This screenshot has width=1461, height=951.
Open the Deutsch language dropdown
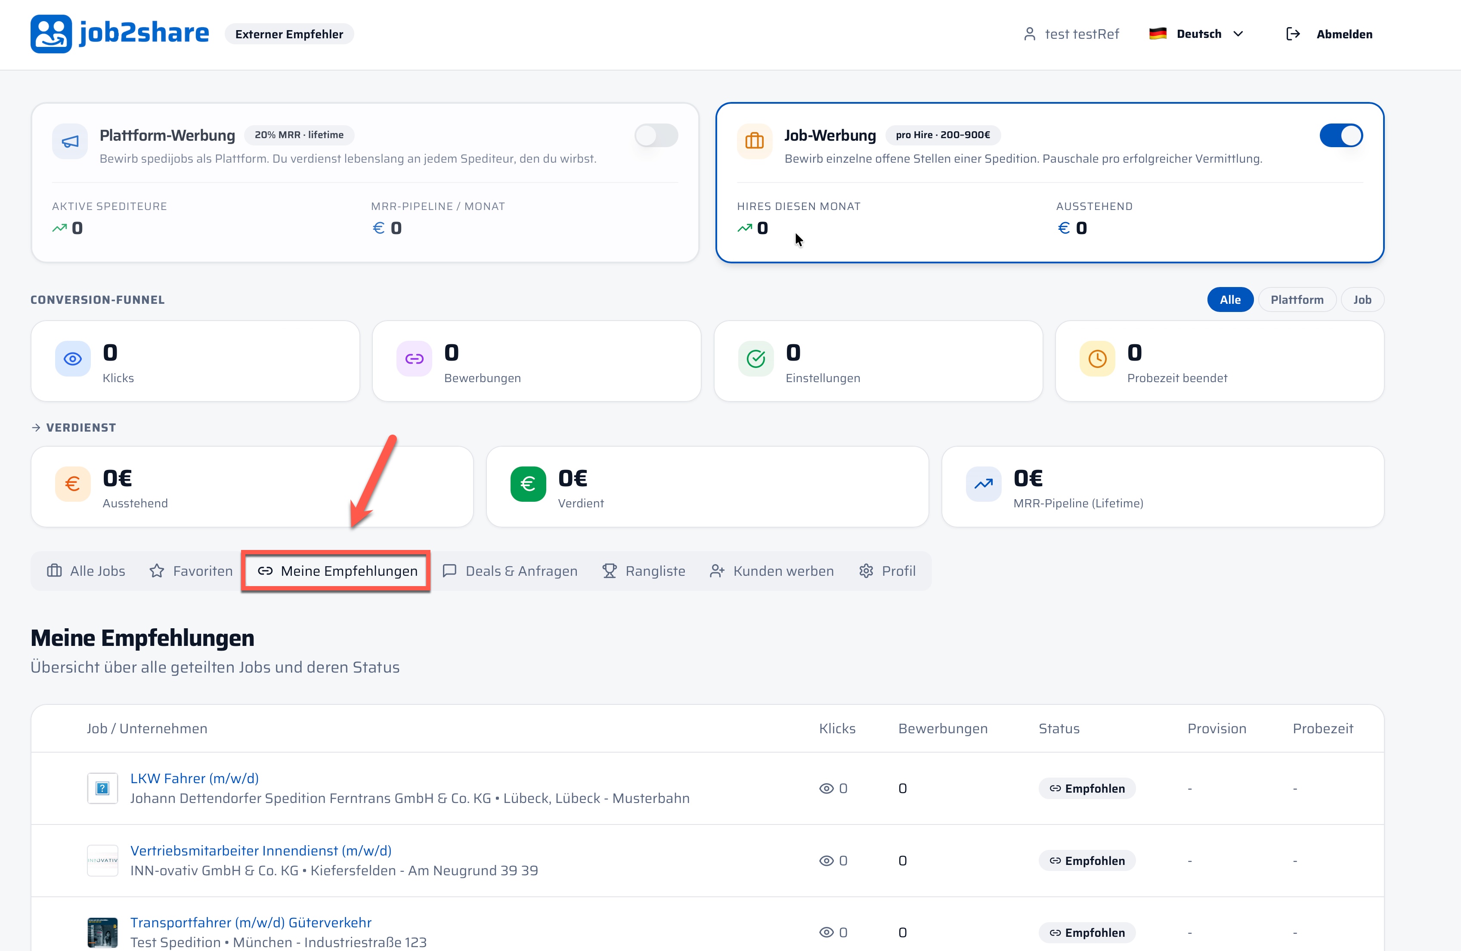[x=1197, y=34]
